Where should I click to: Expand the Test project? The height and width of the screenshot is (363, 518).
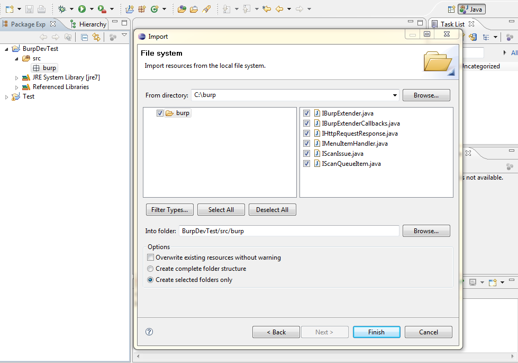pos(6,97)
